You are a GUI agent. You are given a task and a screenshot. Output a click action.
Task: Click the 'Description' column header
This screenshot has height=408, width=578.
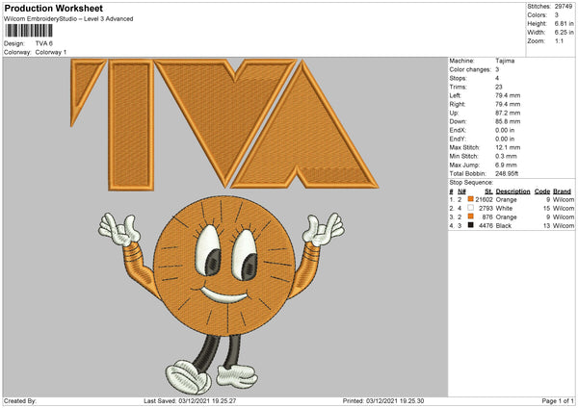click(x=512, y=191)
